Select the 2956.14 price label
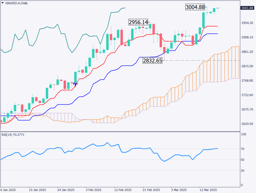The image size is (256, 193). click(138, 22)
